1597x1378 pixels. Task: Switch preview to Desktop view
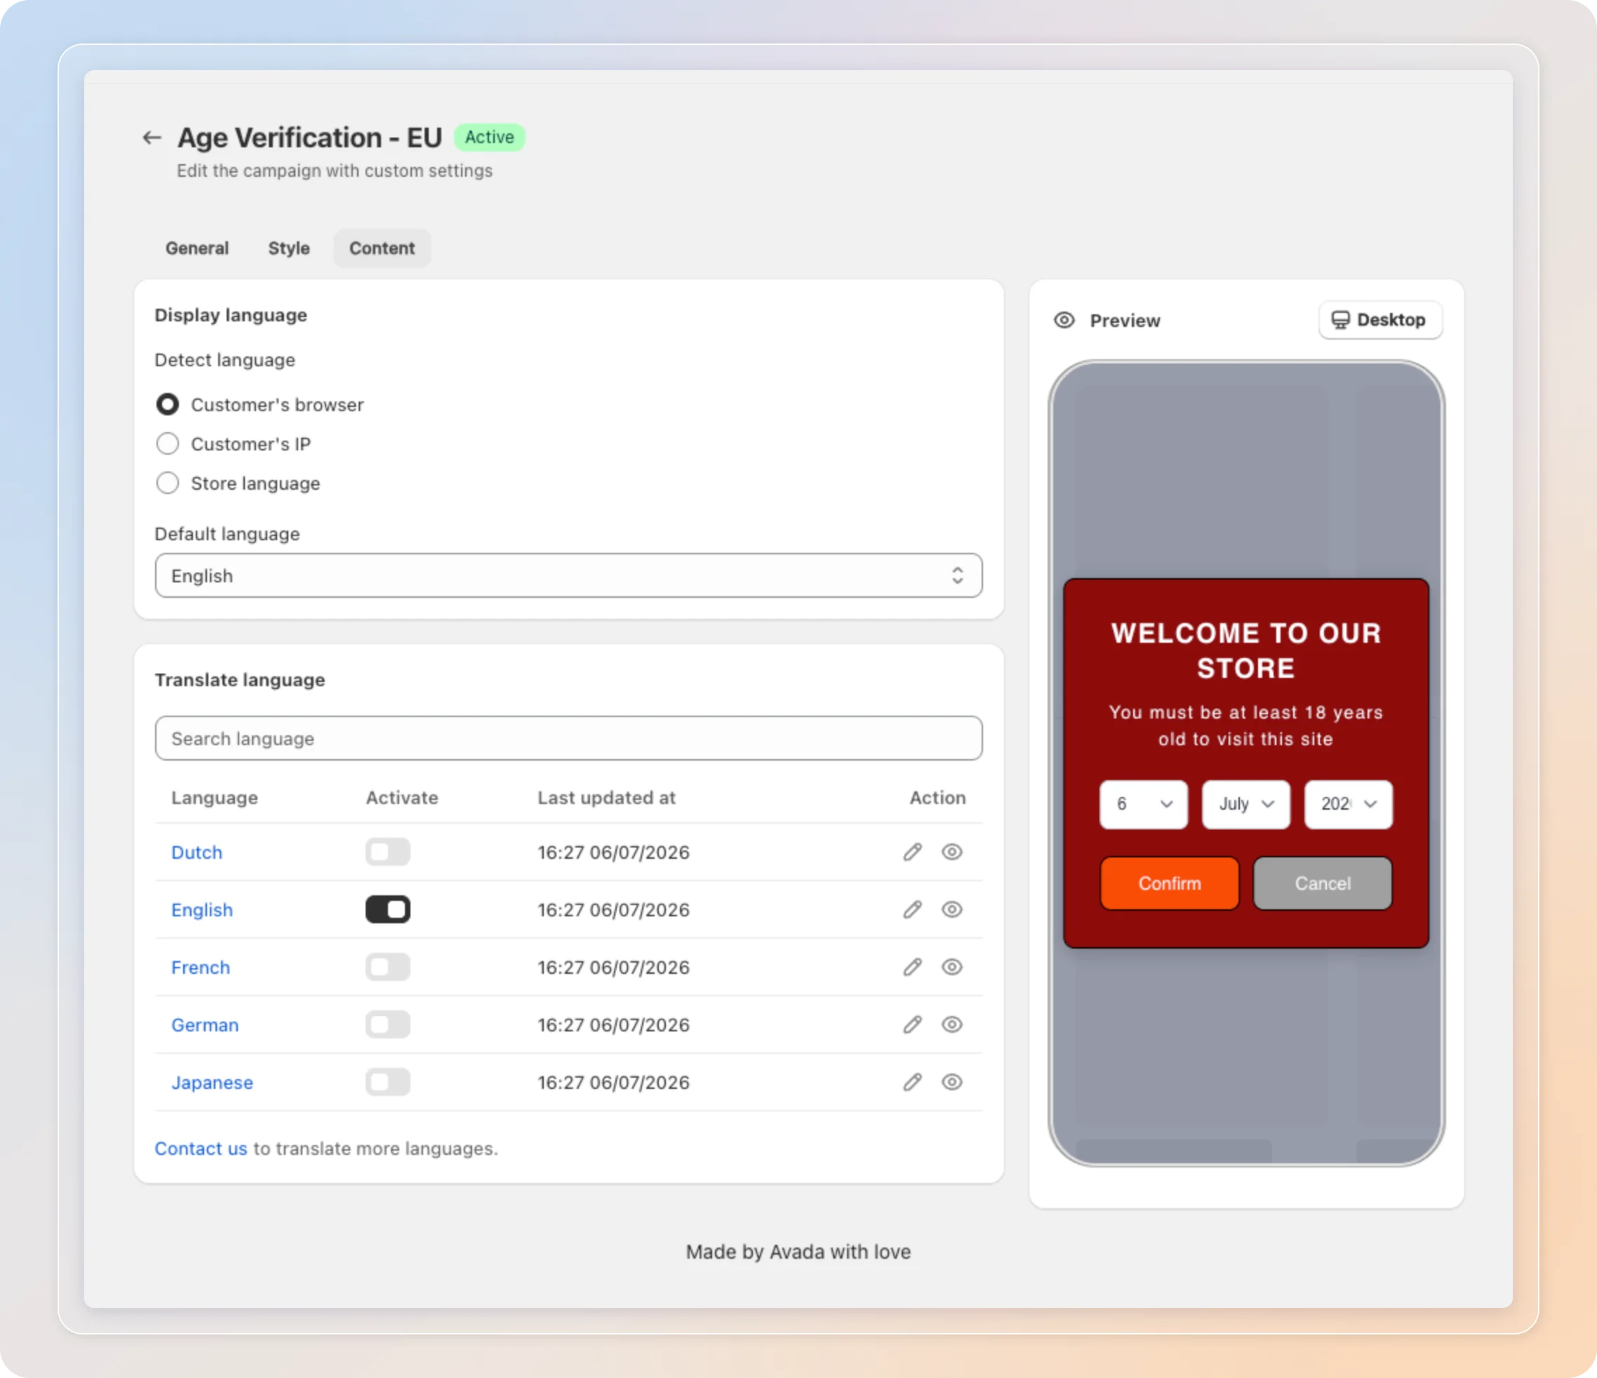(1379, 320)
